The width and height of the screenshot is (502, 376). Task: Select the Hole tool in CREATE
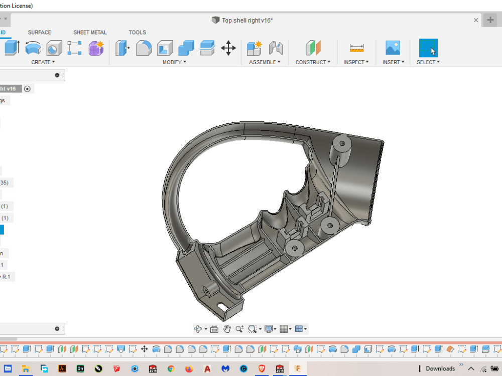[54, 48]
